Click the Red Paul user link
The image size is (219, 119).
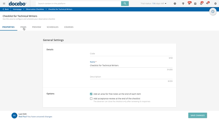pyautogui.click(x=22, y=116)
